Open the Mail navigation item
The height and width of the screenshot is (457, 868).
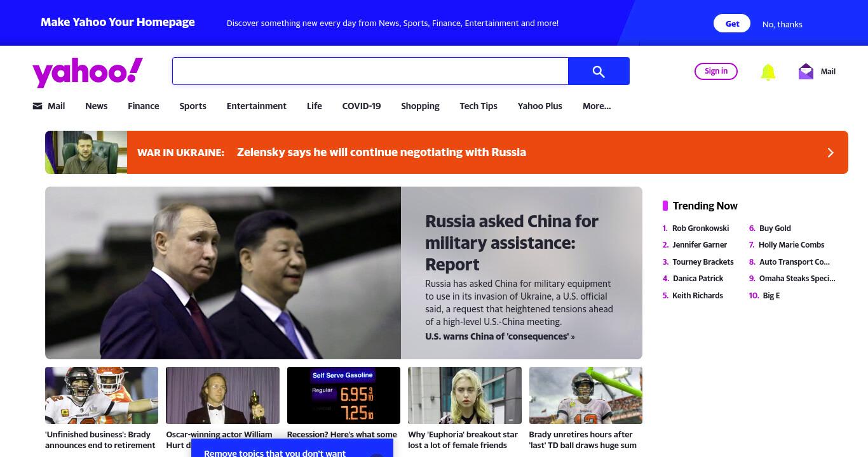pos(56,106)
